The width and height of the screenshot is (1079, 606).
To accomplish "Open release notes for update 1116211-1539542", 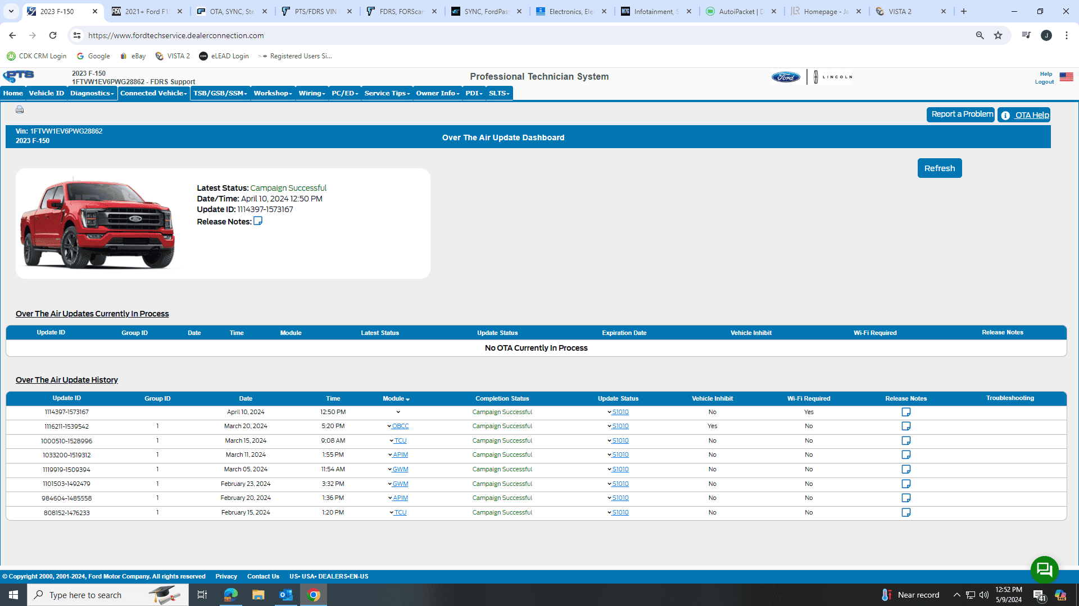I will [x=906, y=426].
